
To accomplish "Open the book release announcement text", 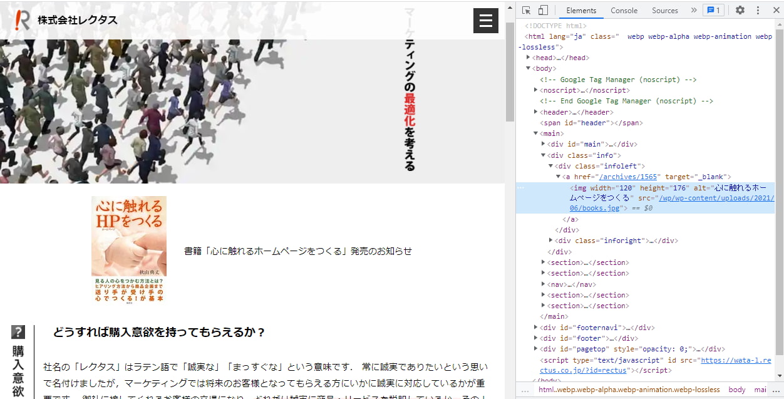I will (x=298, y=251).
